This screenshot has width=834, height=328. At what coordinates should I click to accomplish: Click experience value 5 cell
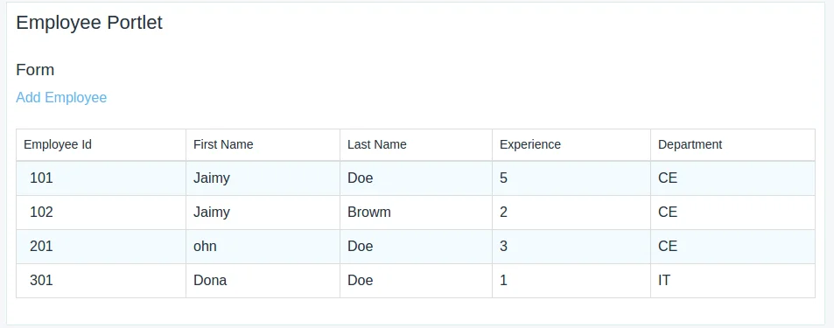click(571, 178)
